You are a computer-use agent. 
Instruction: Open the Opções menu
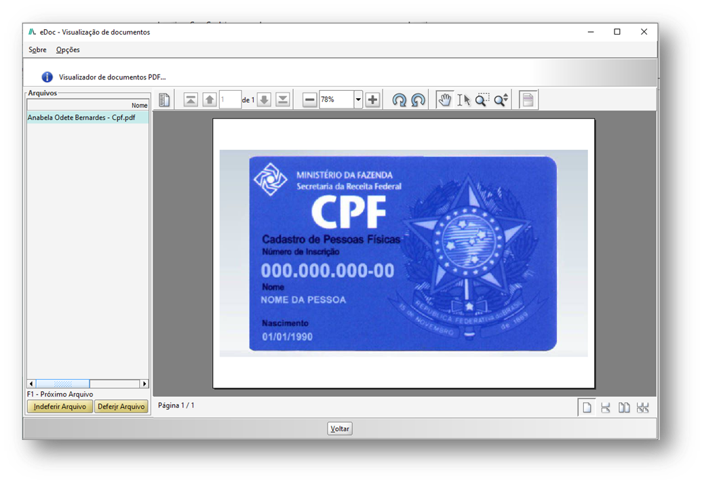coord(68,49)
